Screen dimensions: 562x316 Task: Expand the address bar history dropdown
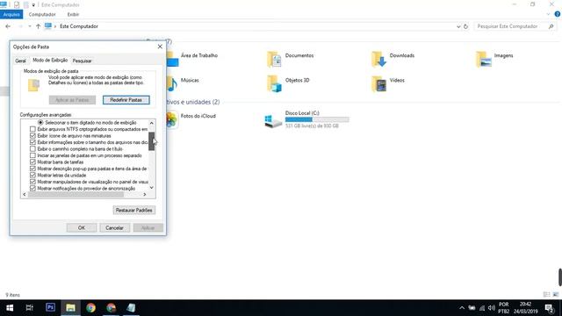coord(458,26)
